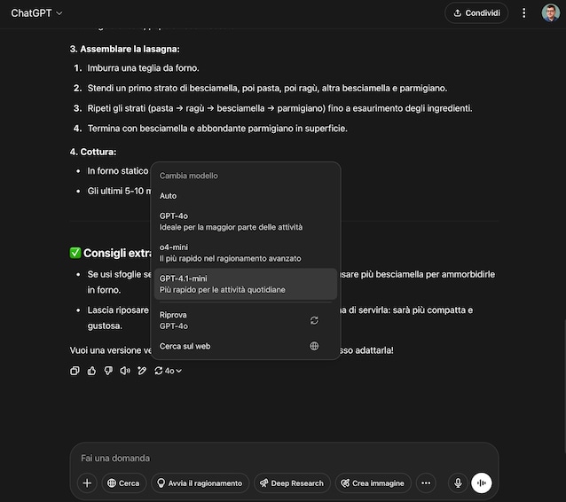Give the response a thumbs down
This screenshot has height=502, width=566.
tap(108, 371)
